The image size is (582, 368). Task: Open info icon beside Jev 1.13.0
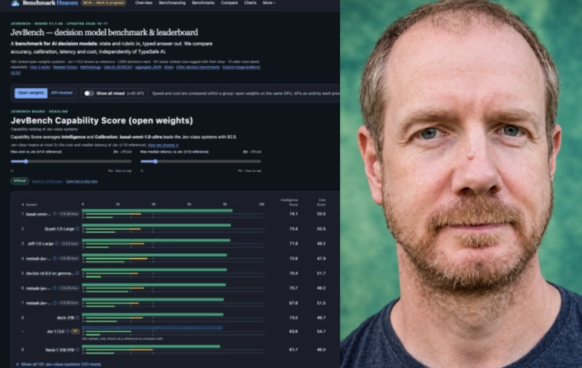click(67, 331)
